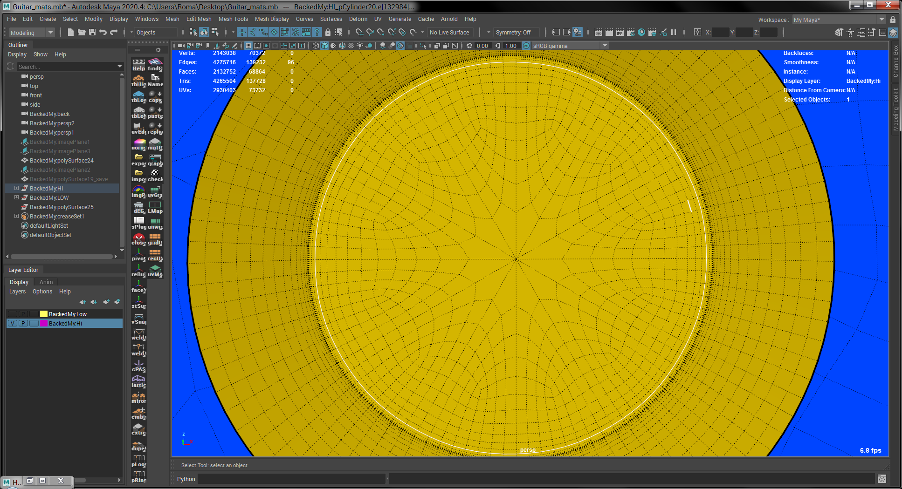Toggle viewport wireframe on shaded icon
The height and width of the screenshot is (489, 902).
coord(343,46)
